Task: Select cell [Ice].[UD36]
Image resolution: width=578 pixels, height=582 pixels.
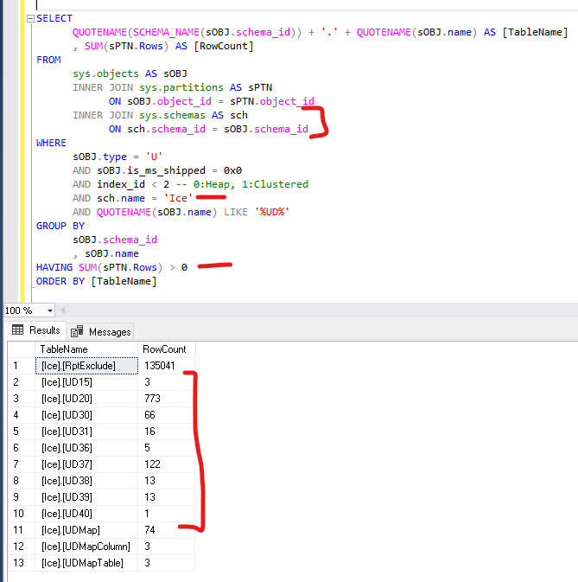Action: tap(86, 448)
